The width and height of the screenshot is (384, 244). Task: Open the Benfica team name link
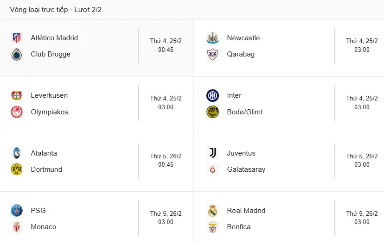click(239, 227)
